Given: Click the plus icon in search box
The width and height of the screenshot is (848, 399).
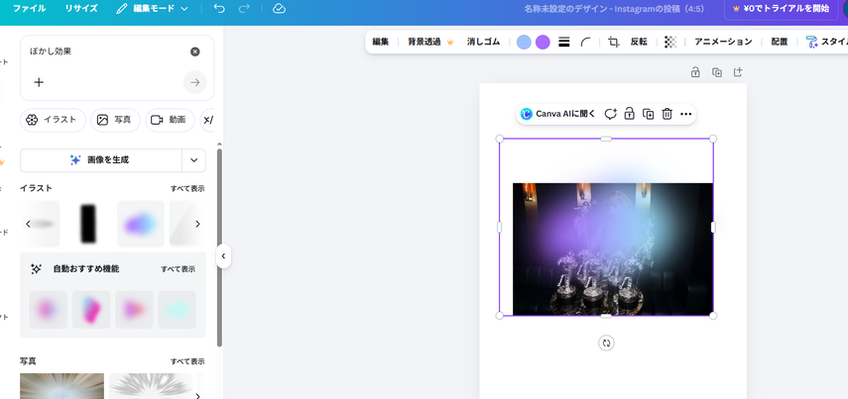Looking at the screenshot, I should 39,82.
